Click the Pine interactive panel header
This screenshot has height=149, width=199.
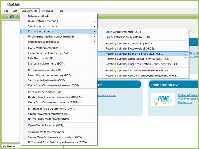173,84
